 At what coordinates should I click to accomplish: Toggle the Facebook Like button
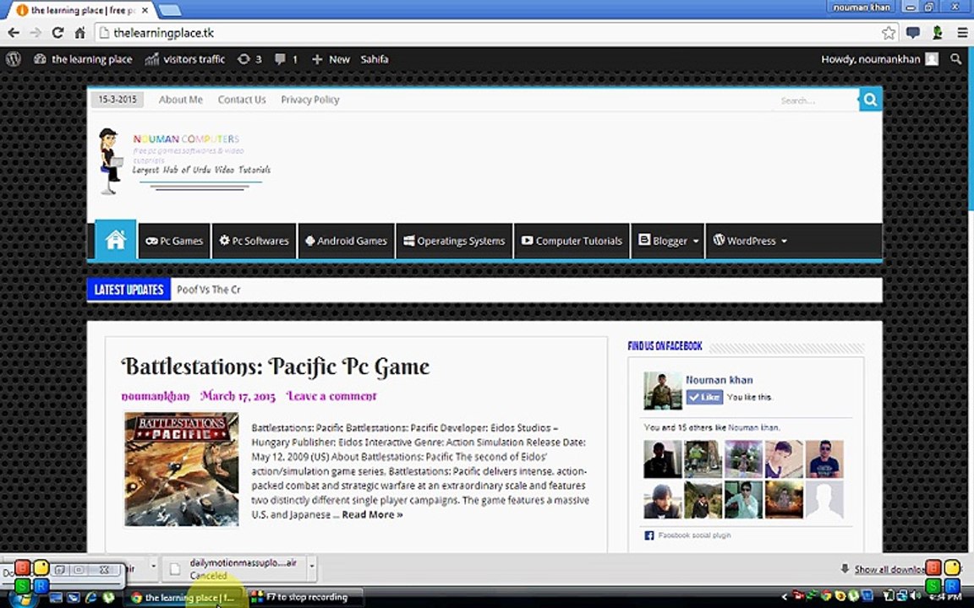pos(704,397)
